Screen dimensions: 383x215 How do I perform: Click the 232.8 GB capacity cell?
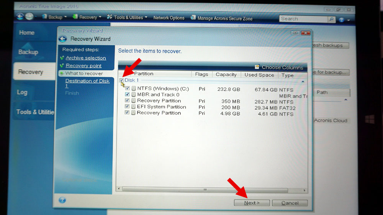tap(229, 89)
